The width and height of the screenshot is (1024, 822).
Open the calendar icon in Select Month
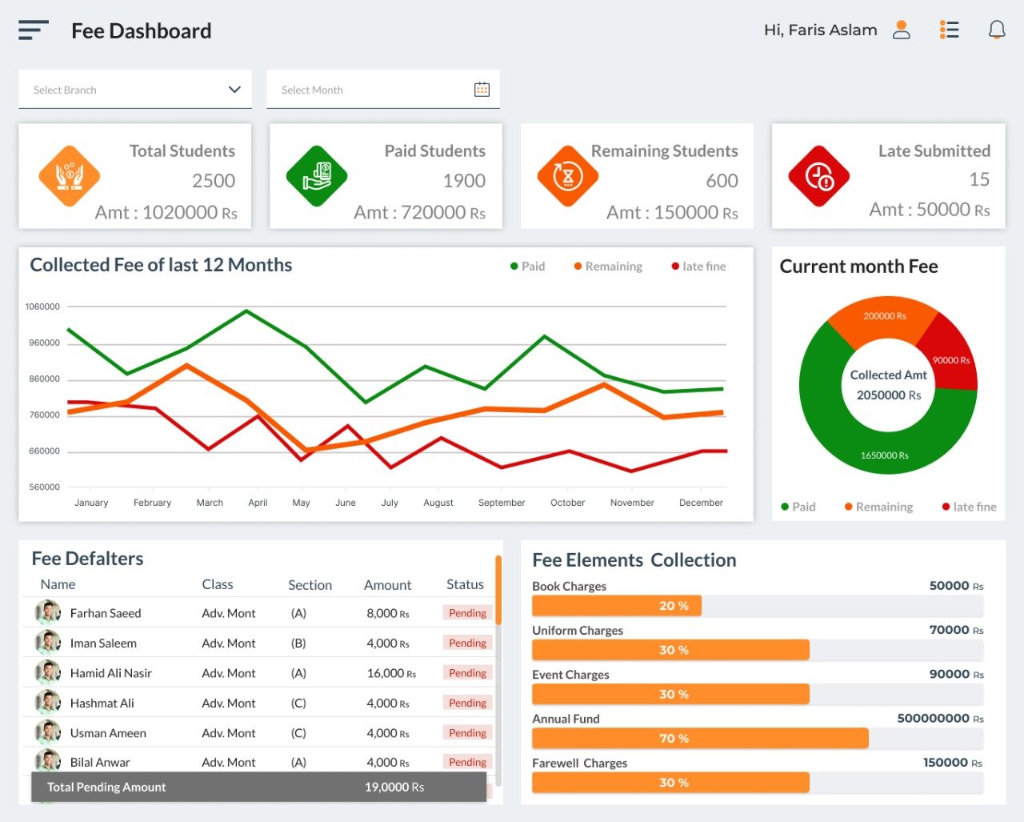point(482,89)
